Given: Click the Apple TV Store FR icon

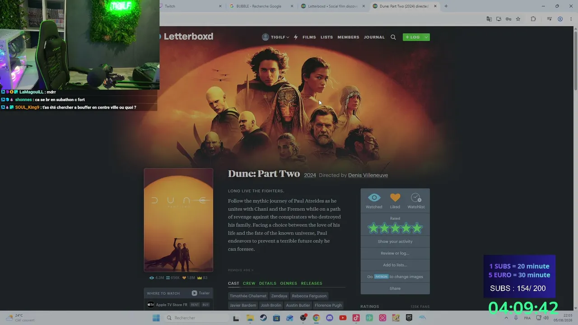Looking at the screenshot, I should pos(151,305).
